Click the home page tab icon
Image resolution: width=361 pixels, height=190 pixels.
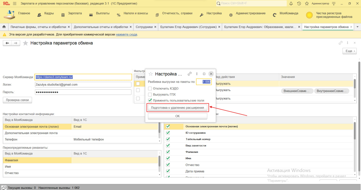click(4, 27)
